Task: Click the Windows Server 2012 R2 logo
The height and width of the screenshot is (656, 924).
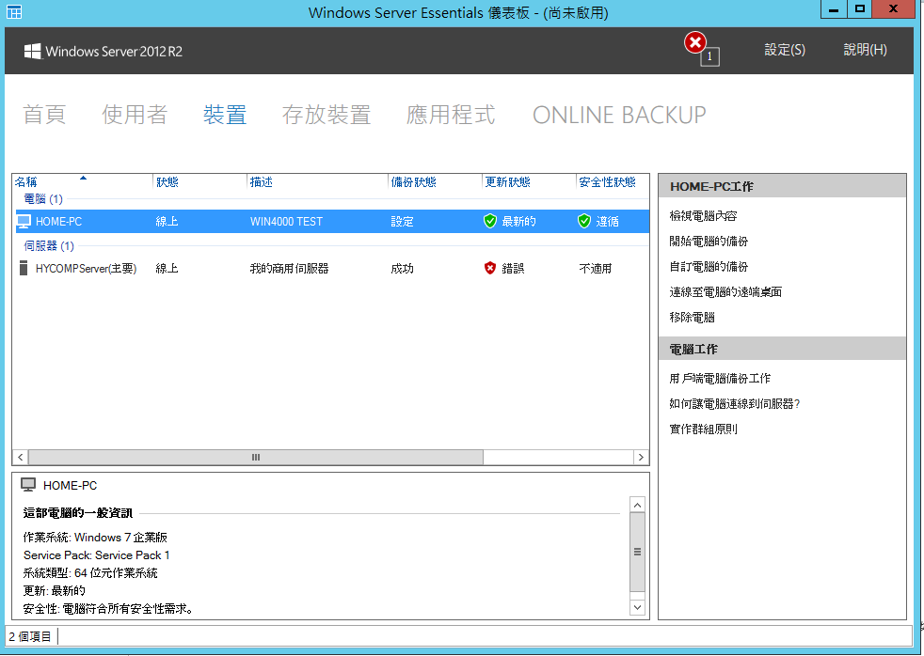Action: coord(104,51)
